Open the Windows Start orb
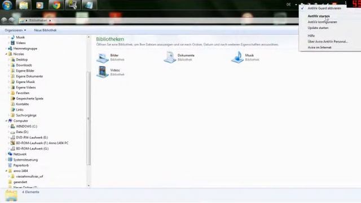361x203 pixels. pos(7,5)
